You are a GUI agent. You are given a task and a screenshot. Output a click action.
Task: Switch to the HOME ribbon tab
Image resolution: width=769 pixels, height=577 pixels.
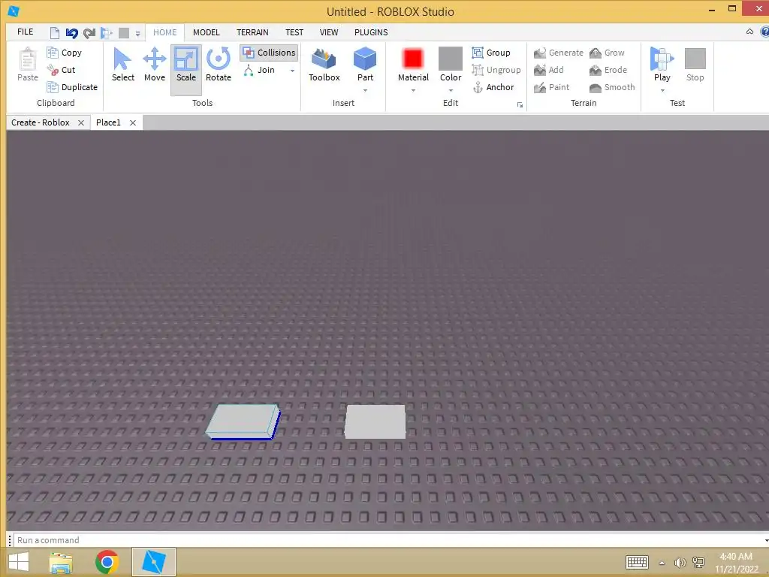pyautogui.click(x=164, y=32)
